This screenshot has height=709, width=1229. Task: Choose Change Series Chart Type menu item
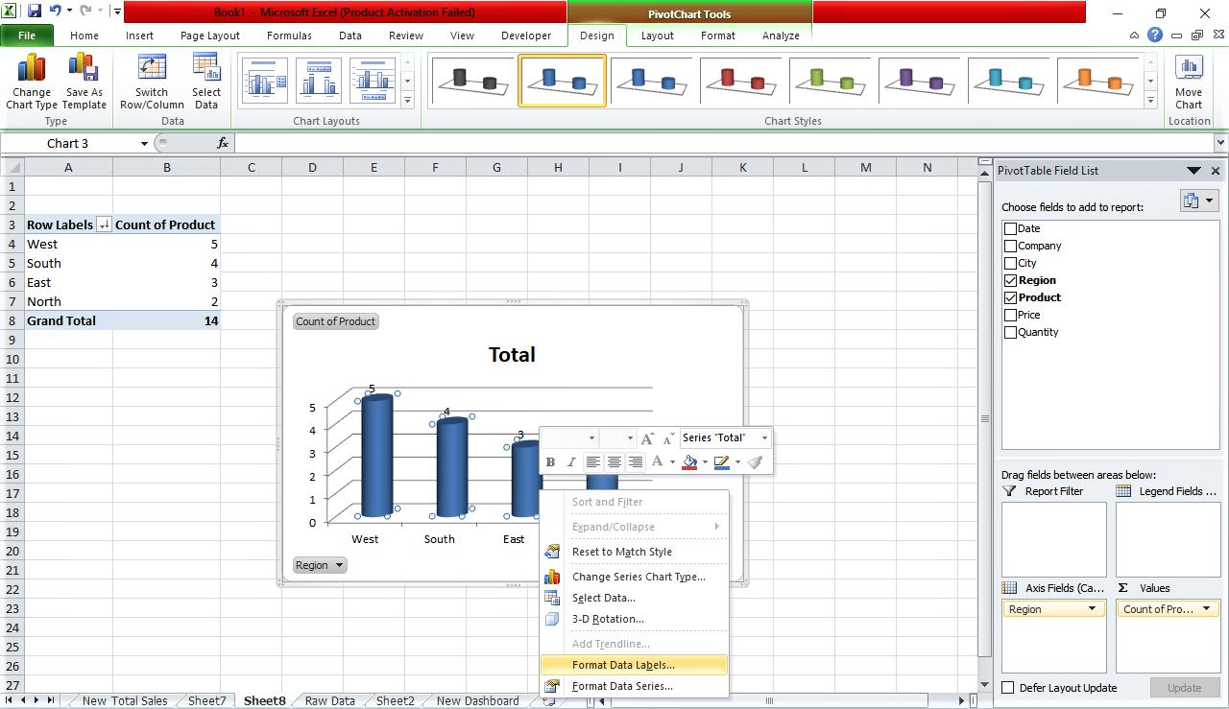click(x=634, y=577)
